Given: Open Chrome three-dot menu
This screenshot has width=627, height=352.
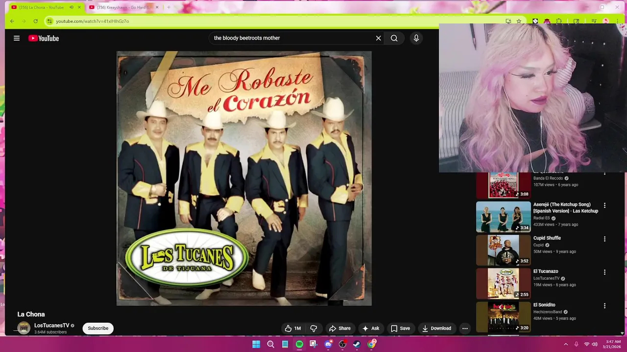Looking at the screenshot, I should click(x=617, y=21).
